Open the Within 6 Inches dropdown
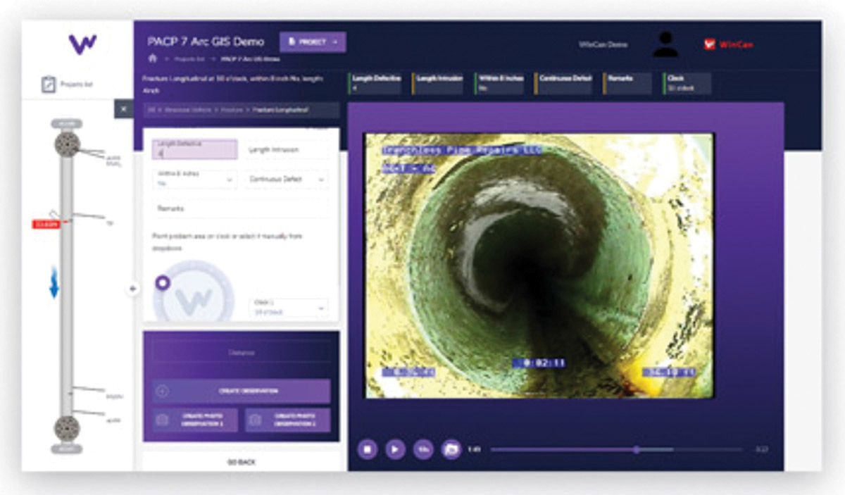 [x=194, y=180]
